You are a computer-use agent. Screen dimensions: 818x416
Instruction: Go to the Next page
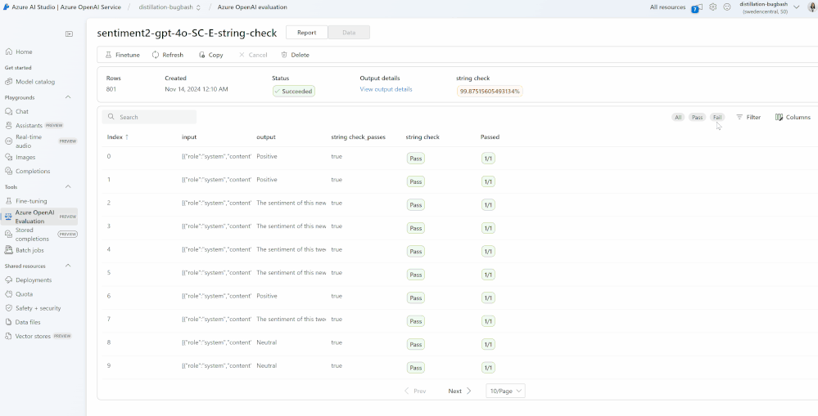[459, 391]
